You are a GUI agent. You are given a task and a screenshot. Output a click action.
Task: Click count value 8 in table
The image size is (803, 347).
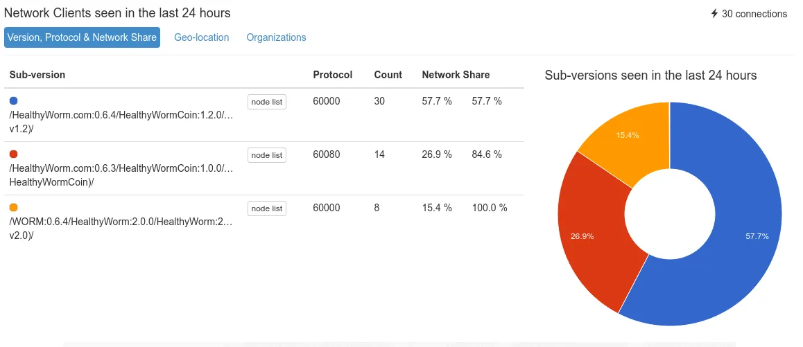point(377,208)
